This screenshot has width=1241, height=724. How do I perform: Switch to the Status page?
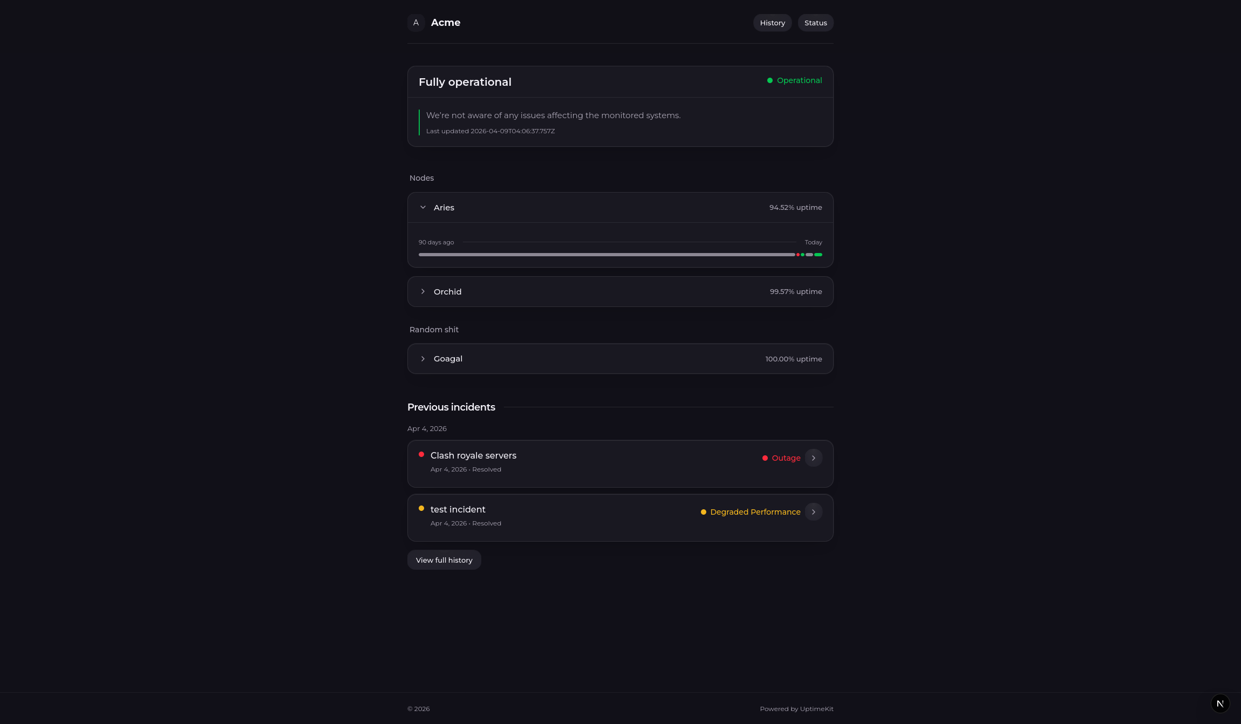(x=815, y=23)
